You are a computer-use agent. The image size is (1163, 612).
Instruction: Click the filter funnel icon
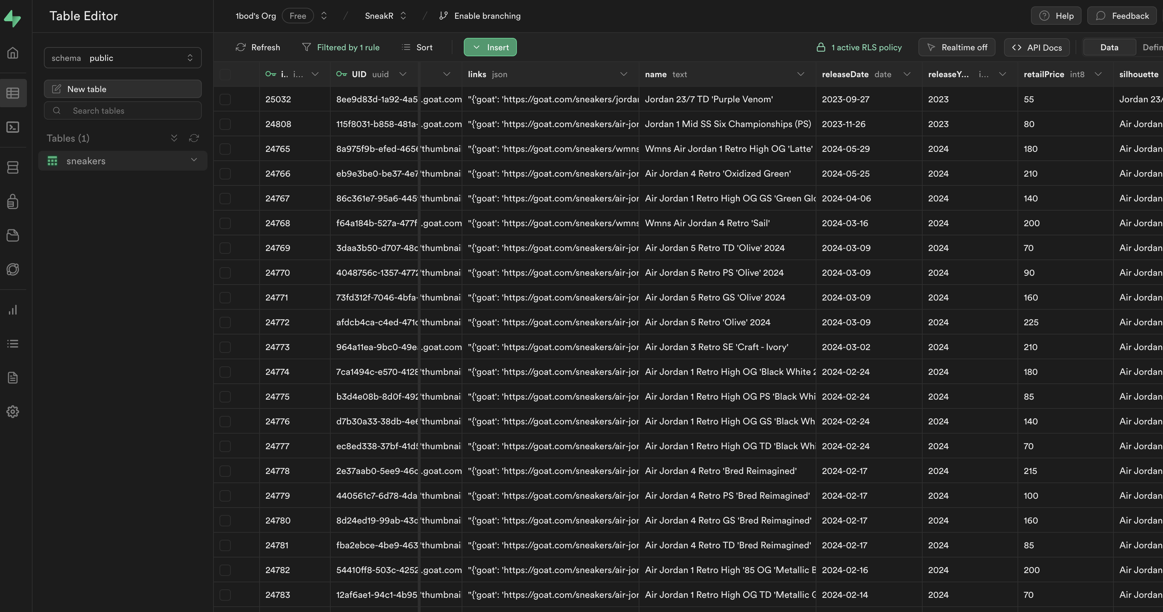coord(306,47)
